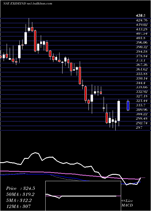Click the 361.62 price axis label

[x=142, y=69]
